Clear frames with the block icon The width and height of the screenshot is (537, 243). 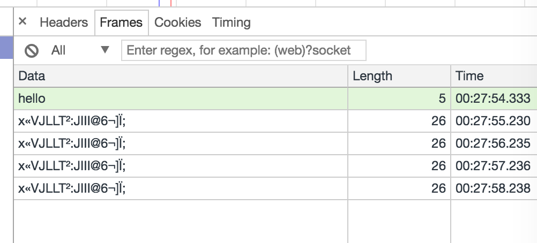[x=31, y=51]
